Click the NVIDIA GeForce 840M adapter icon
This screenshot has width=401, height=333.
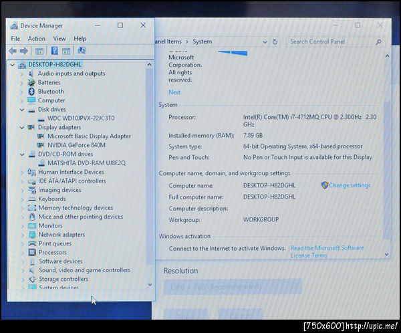click(x=41, y=145)
